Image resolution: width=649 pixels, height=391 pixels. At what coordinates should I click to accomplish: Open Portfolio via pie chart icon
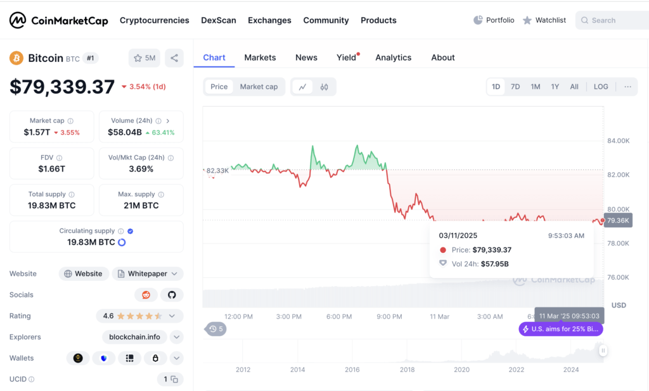[478, 20]
